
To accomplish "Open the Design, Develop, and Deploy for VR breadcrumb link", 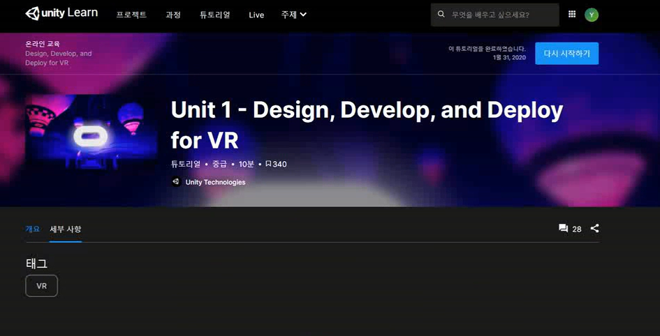I will tap(59, 59).
